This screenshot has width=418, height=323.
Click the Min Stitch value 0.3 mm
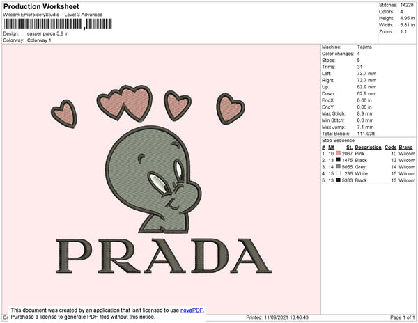pos(365,120)
